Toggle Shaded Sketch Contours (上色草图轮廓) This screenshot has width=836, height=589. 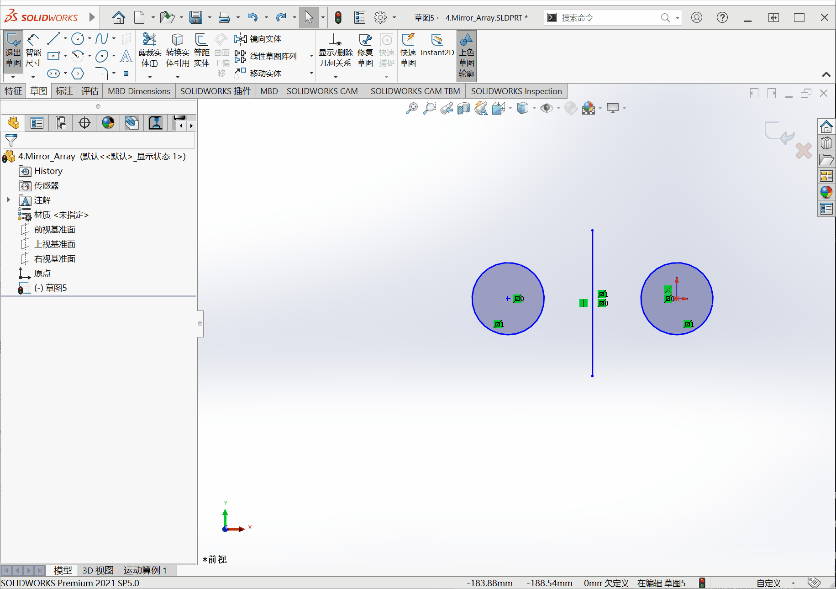[466, 56]
